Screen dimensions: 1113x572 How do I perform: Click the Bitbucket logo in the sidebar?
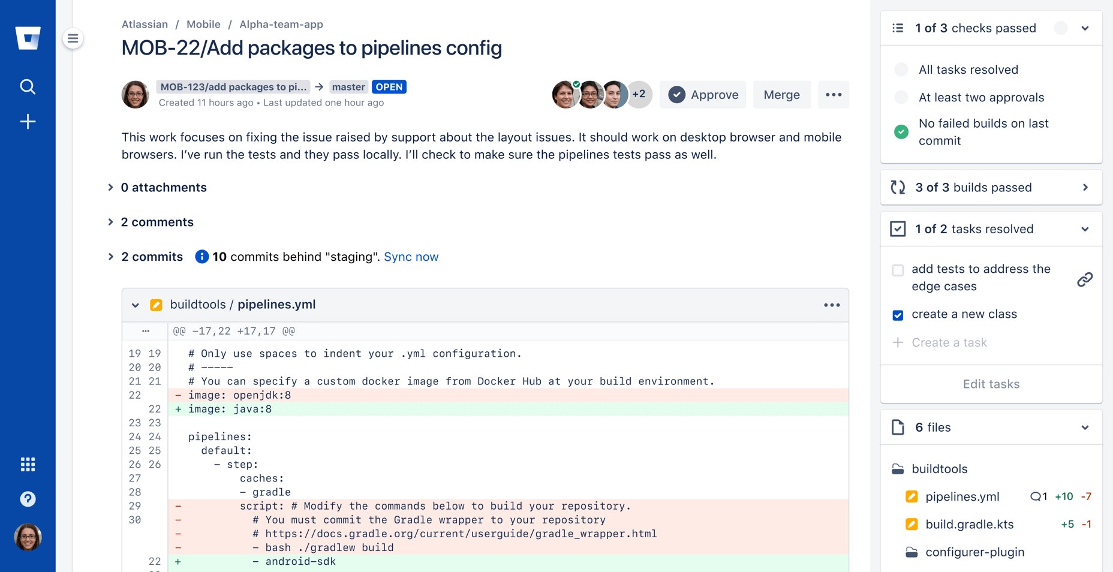click(28, 38)
